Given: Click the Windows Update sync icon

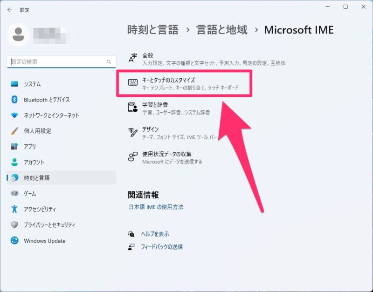Looking at the screenshot, I should (x=14, y=240).
